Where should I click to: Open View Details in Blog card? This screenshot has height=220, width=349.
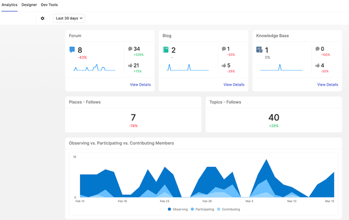[234, 85]
